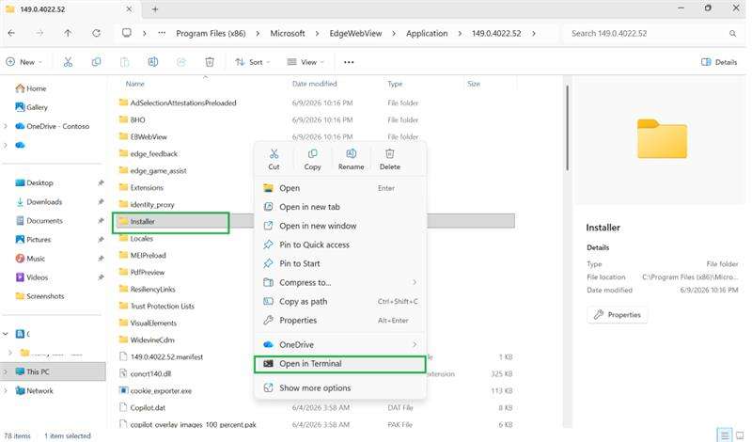Click the vertical scrollbar of the file list

tap(568, 128)
